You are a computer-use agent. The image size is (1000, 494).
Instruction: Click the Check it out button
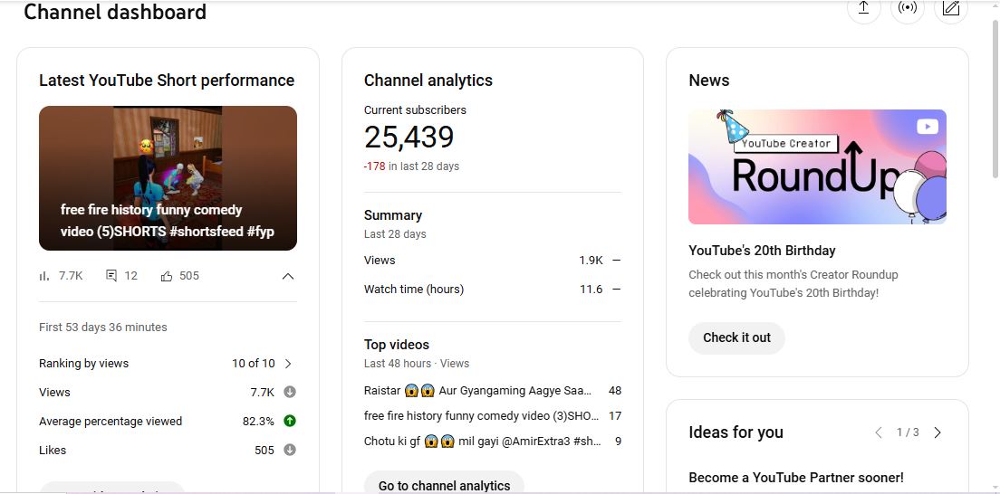coord(736,337)
